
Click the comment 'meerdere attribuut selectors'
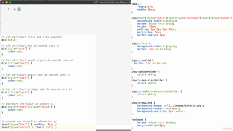coord(28,104)
